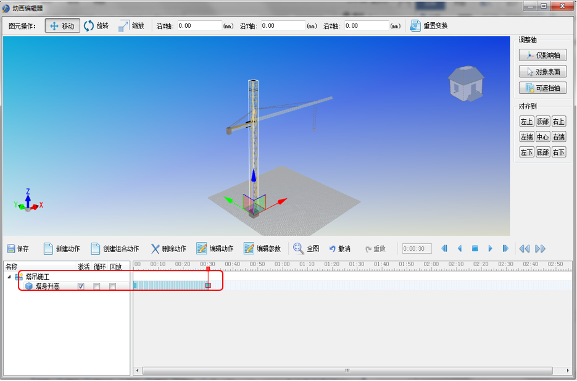This screenshot has height=381, width=577.
Task: Click 创建组合动作 create combined action
Action: tap(115, 249)
